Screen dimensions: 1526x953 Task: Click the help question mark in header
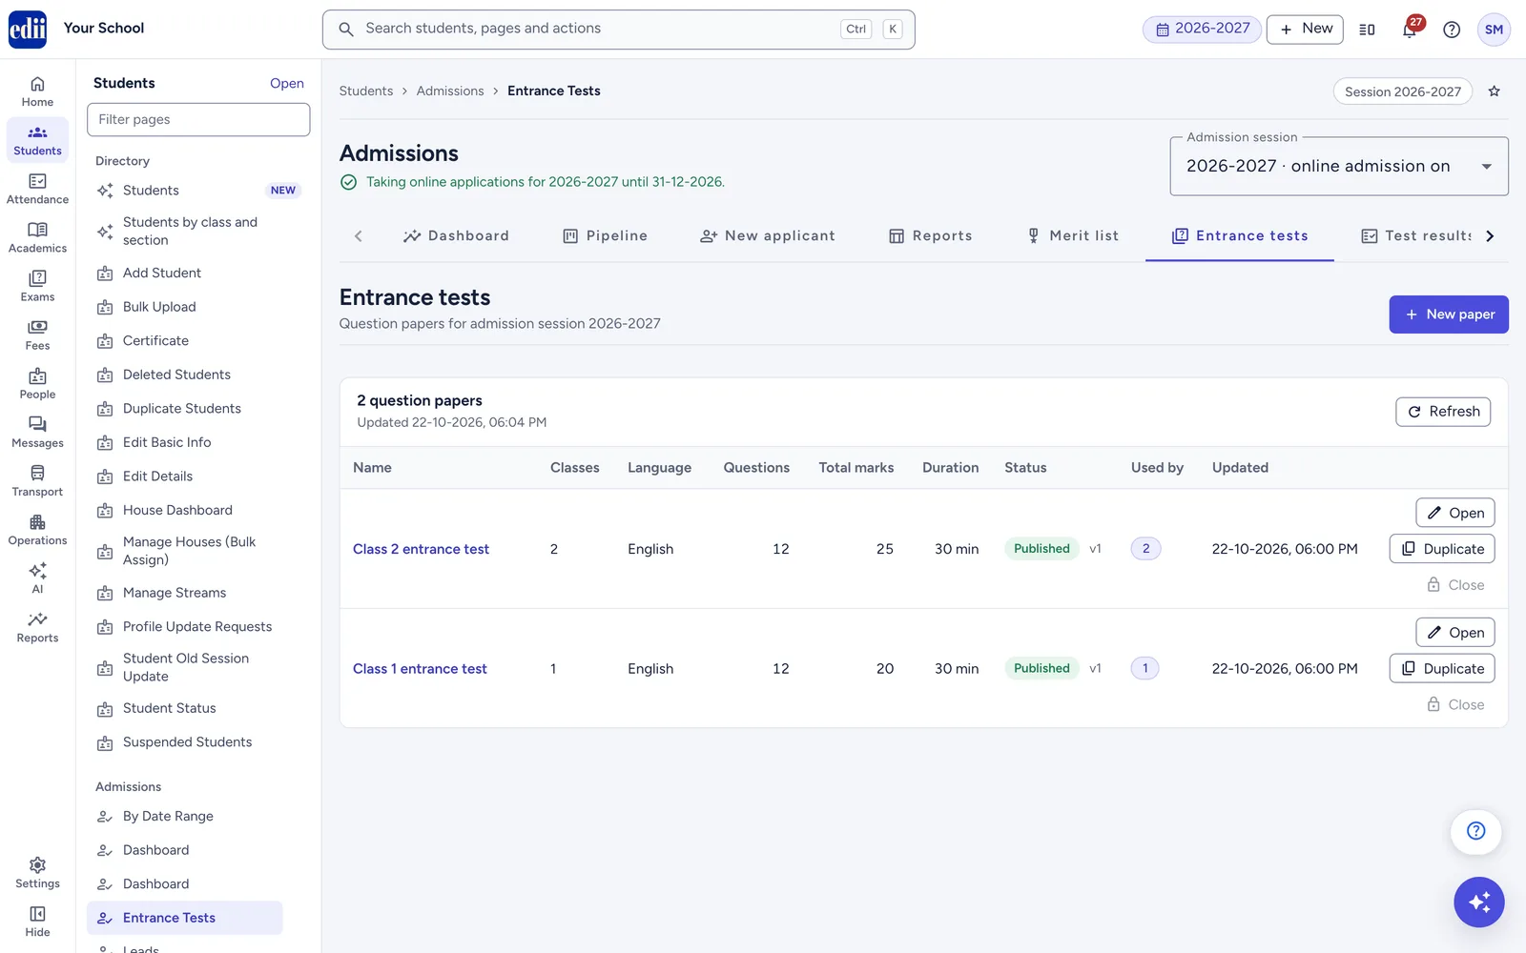(1452, 30)
